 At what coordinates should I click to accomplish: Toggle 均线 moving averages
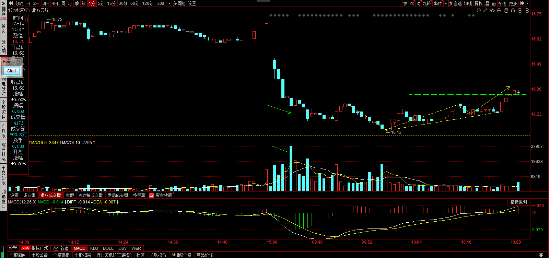tap(468, 3)
